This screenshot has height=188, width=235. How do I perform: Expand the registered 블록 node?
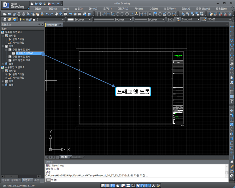click(x=3, y=64)
